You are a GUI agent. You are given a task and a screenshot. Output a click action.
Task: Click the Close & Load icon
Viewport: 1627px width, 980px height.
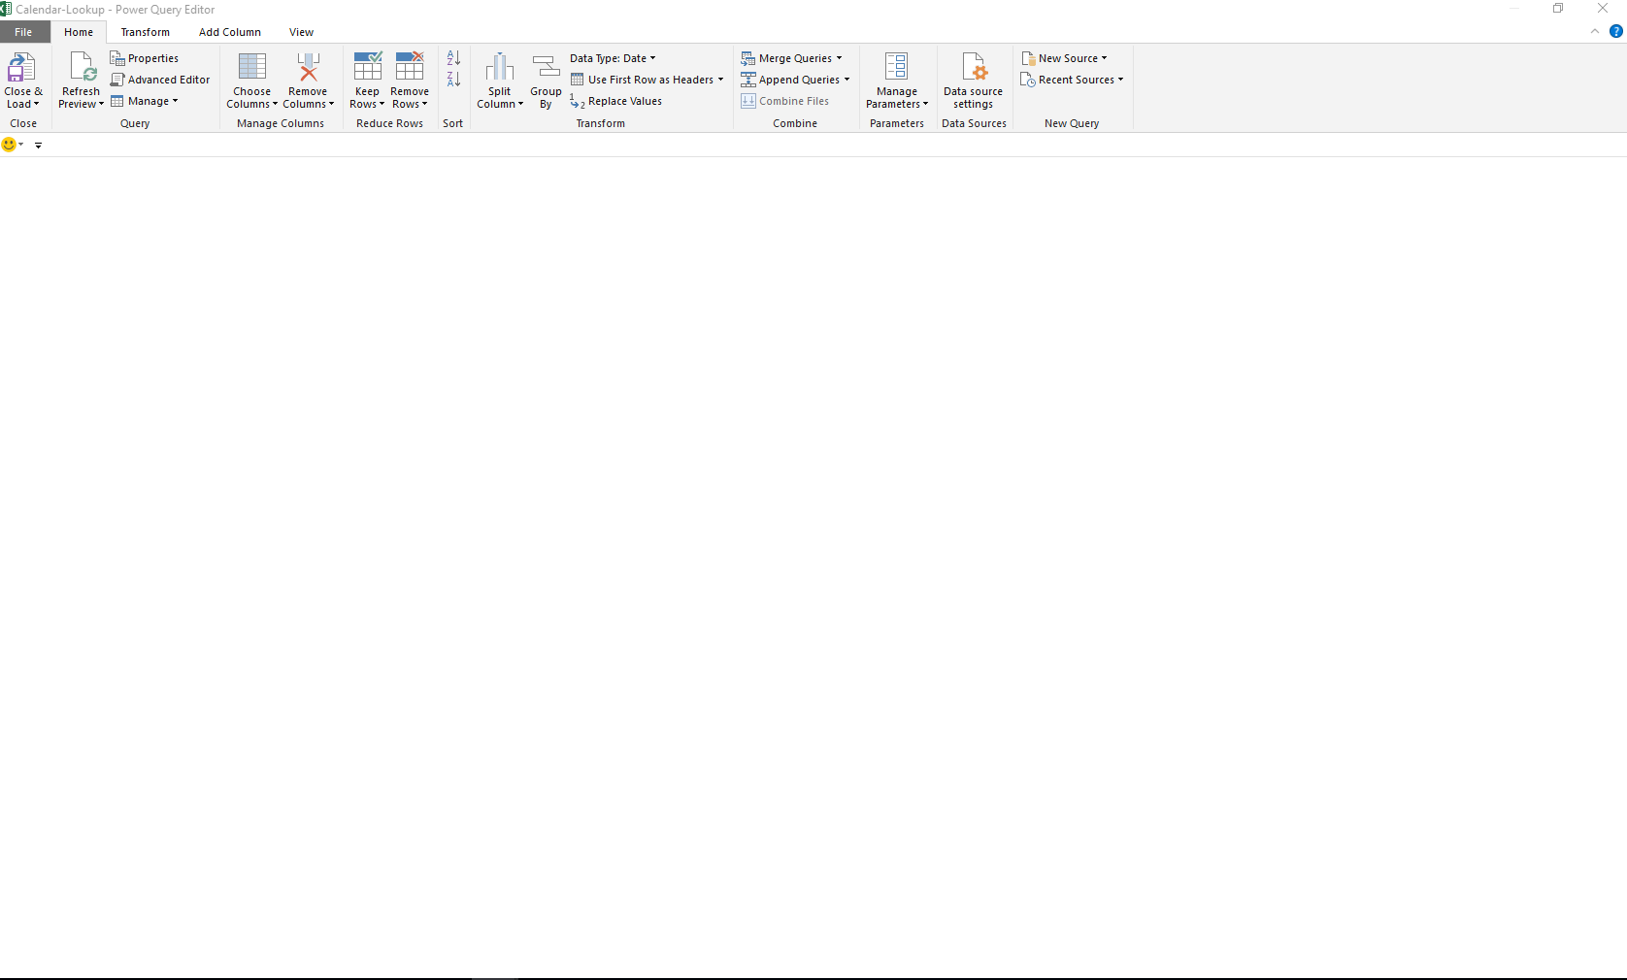(21, 67)
